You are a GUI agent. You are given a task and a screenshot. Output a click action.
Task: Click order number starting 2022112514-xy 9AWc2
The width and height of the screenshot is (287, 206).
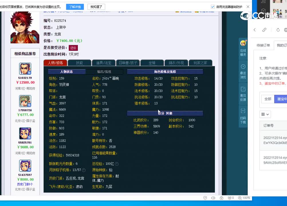tap(275, 160)
